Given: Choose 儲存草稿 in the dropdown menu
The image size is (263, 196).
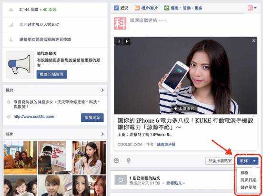Looking at the screenshot, I should pyautogui.click(x=248, y=187).
